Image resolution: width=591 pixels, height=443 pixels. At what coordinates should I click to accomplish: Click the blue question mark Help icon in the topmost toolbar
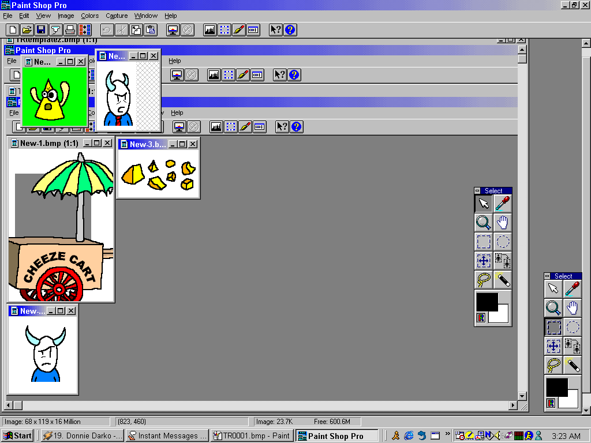pos(290,29)
